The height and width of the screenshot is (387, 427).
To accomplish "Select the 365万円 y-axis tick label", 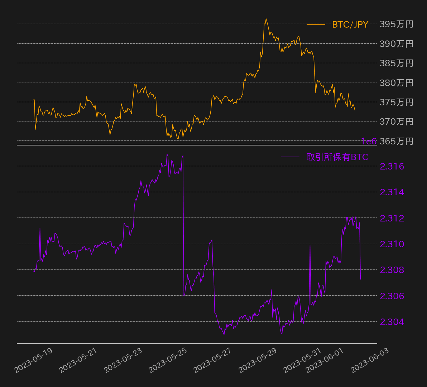I will pos(396,141).
